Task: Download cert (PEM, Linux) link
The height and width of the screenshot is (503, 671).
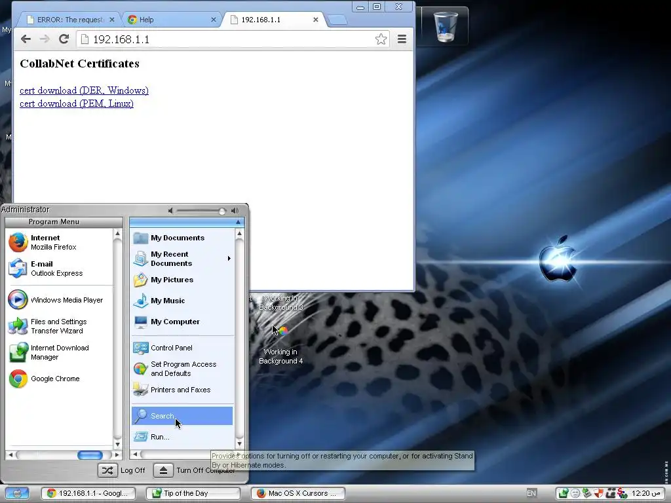Action: [77, 103]
